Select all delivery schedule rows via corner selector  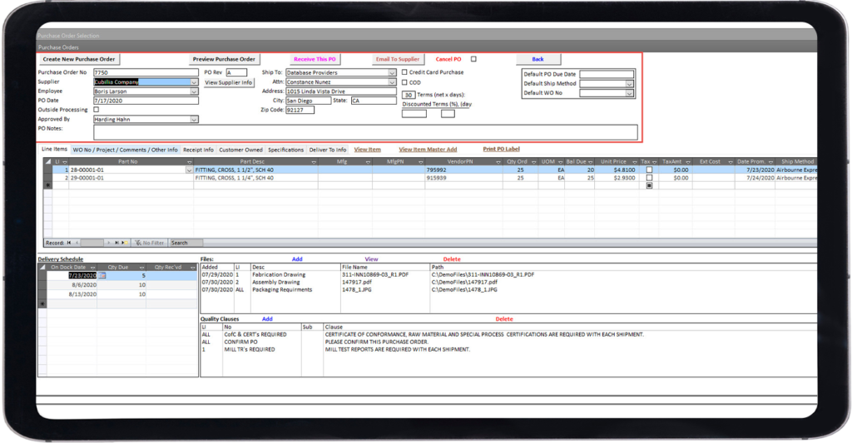click(x=42, y=267)
